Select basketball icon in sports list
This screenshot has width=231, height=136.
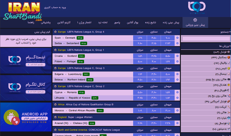pos(229,57)
